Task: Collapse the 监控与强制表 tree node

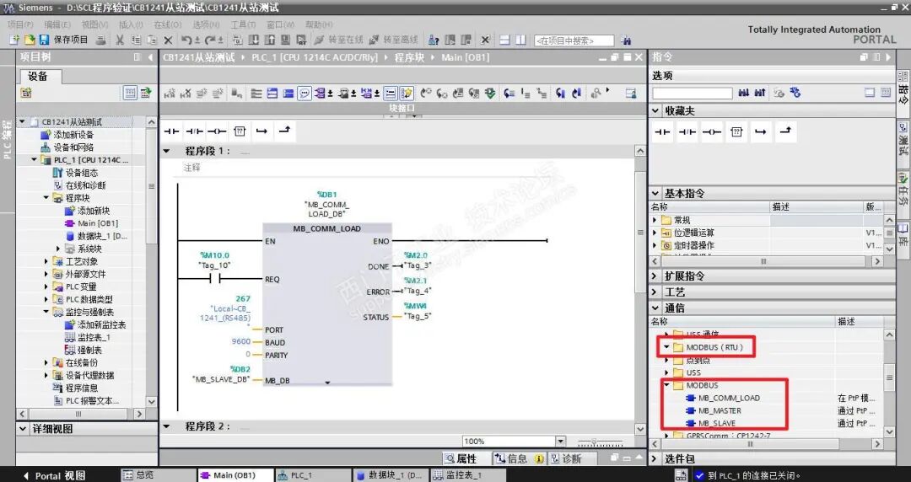Action: pyautogui.click(x=46, y=312)
